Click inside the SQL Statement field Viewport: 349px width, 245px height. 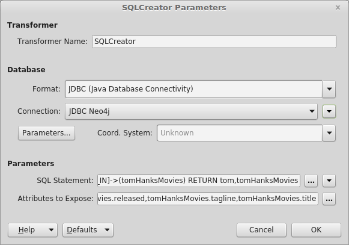(x=199, y=181)
